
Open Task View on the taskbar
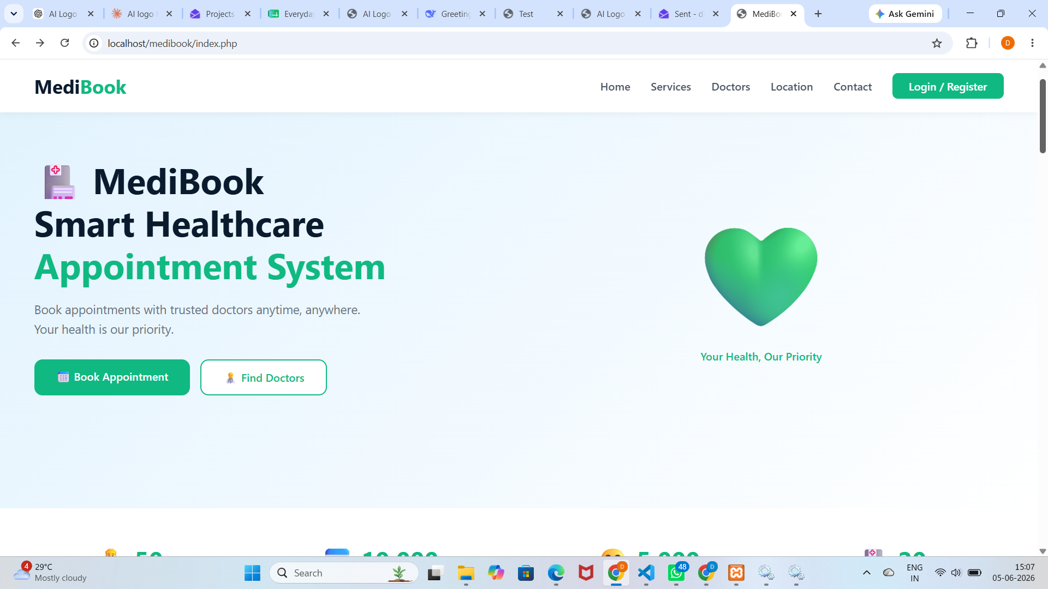[x=434, y=573]
